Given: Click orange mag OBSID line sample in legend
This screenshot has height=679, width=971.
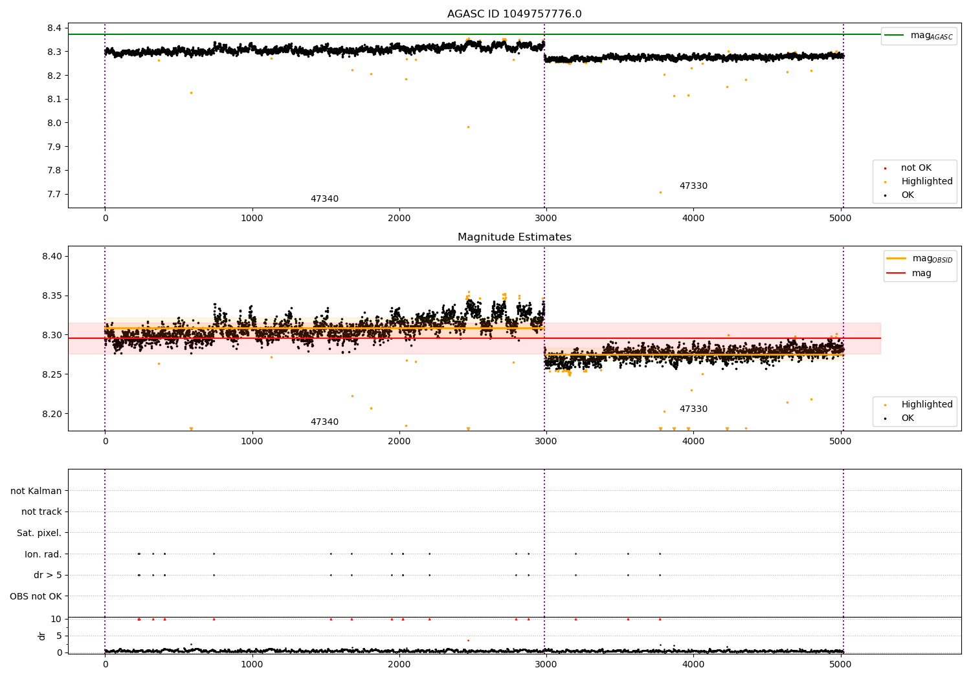Looking at the screenshot, I should tap(896, 259).
